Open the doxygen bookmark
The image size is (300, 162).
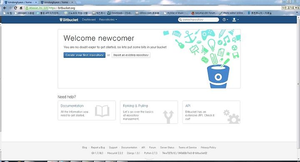point(25,13)
